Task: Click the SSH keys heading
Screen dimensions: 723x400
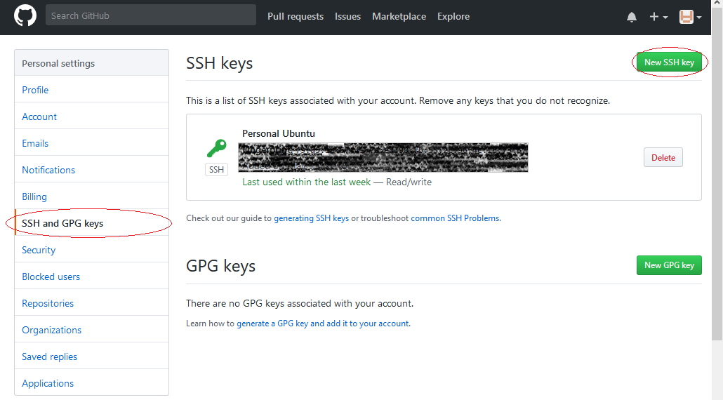Action: click(x=220, y=63)
